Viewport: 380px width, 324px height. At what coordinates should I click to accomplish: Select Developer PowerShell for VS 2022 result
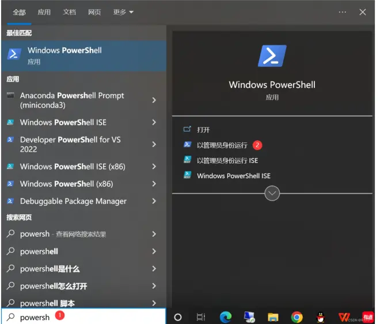(83, 144)
